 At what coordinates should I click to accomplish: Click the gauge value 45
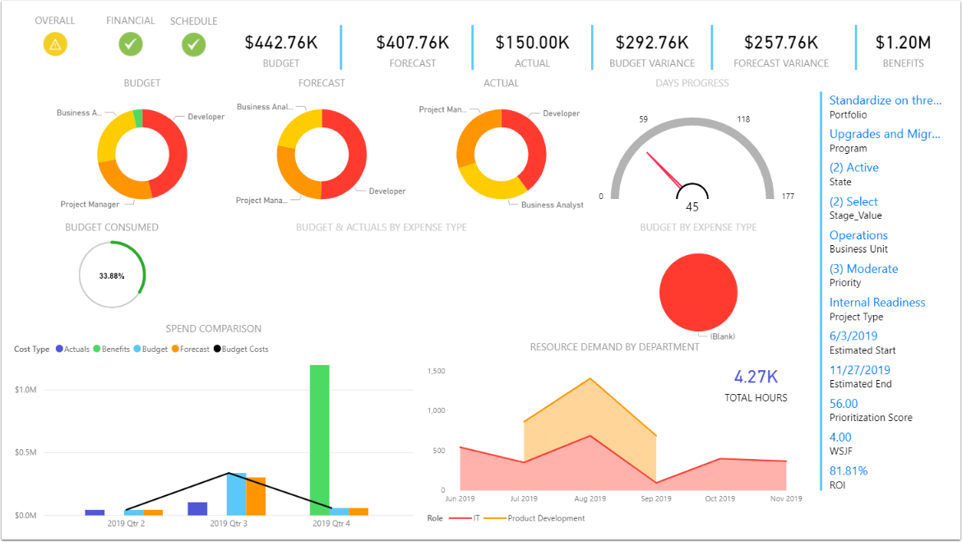click(692, 207)
